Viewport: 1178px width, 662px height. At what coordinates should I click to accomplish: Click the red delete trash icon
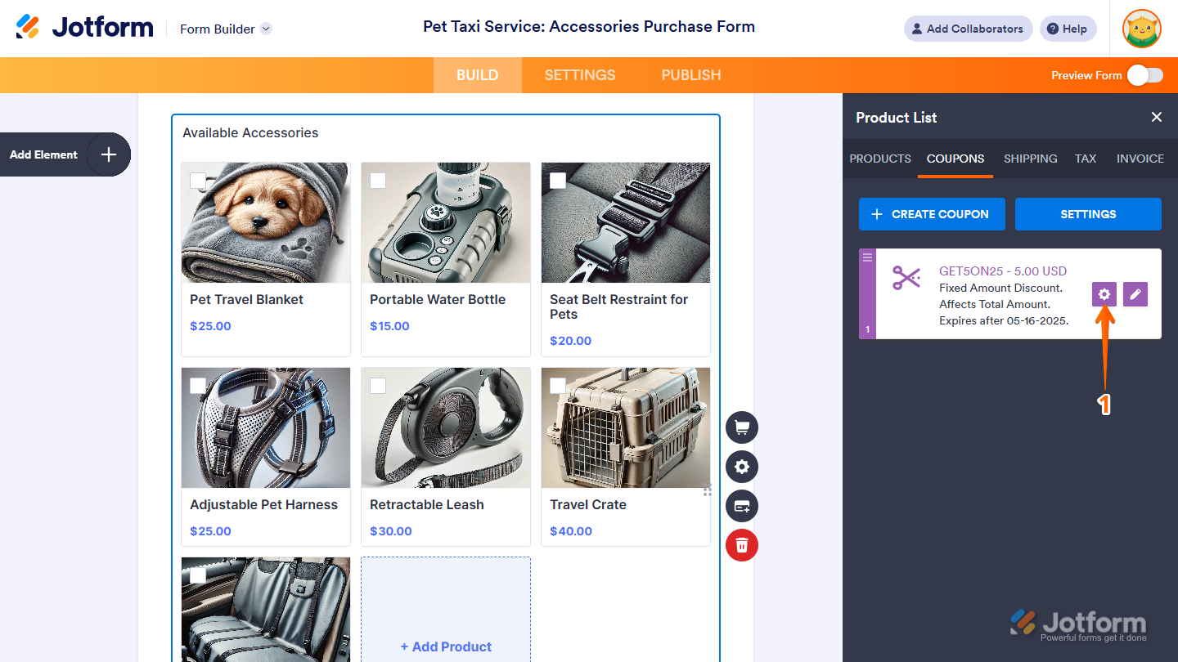pos(742,545)
